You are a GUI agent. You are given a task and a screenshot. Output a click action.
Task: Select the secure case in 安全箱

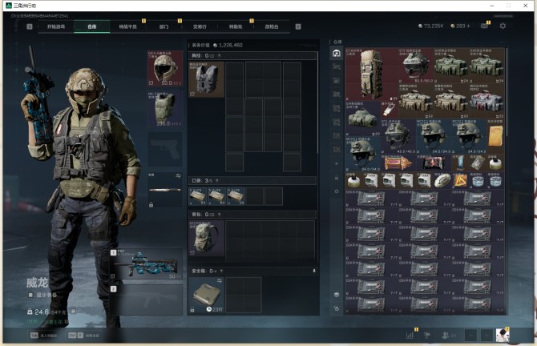click(x=207, y=295)
